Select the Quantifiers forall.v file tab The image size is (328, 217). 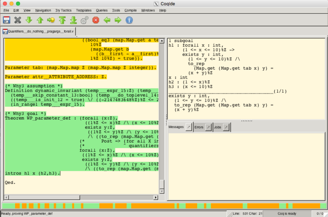pyautogui.click(x=38, y=32)
